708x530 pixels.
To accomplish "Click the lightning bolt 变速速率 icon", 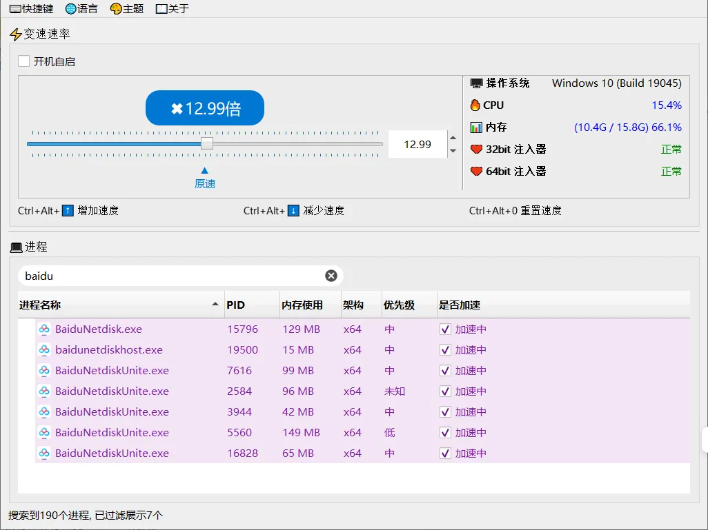I will (16, 34).
